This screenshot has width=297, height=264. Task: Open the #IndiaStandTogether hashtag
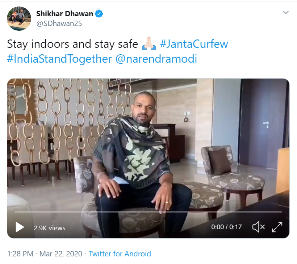tap(59, 59)
